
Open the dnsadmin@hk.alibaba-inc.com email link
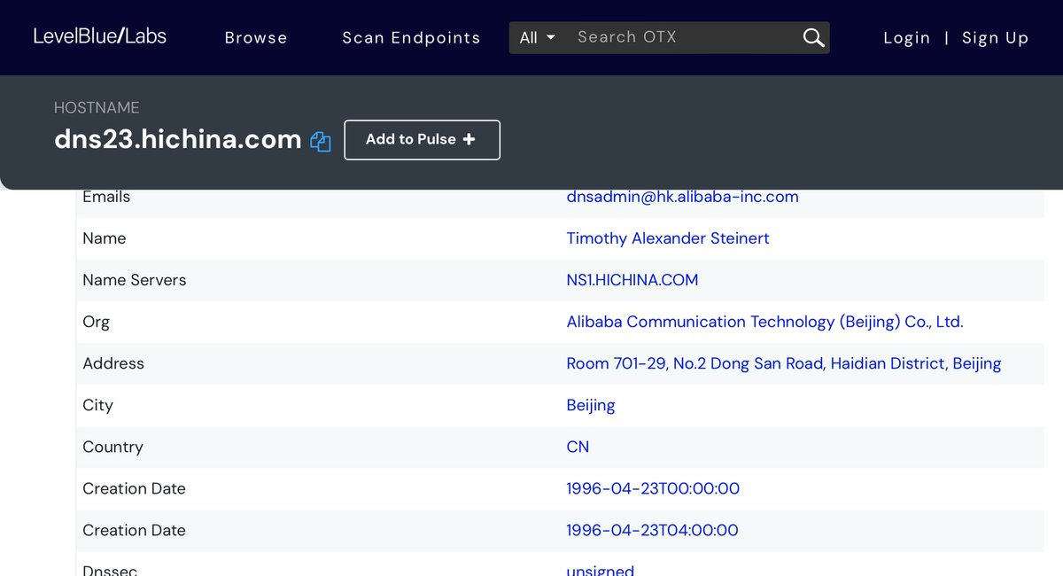click(x=682, y=197)
